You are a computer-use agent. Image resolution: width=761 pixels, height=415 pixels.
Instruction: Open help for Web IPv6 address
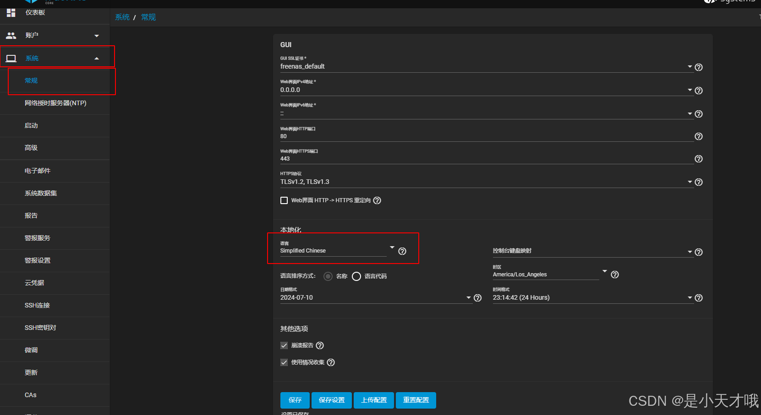coord(699,114)
